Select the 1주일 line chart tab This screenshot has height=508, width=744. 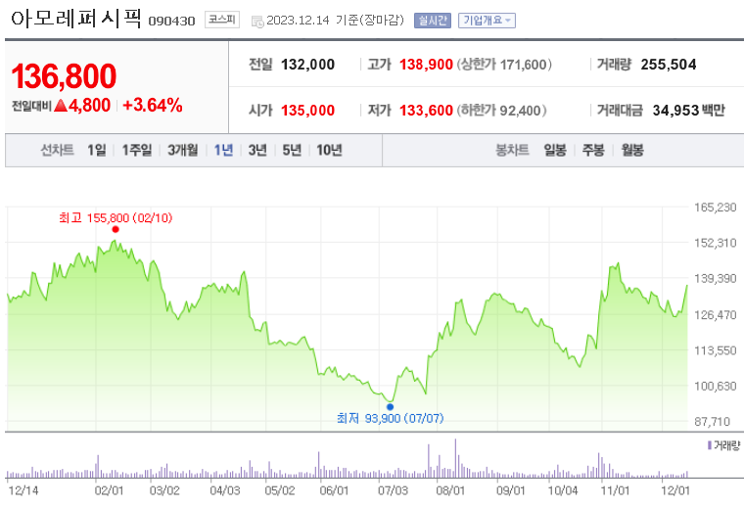click(x=137, y=151)
